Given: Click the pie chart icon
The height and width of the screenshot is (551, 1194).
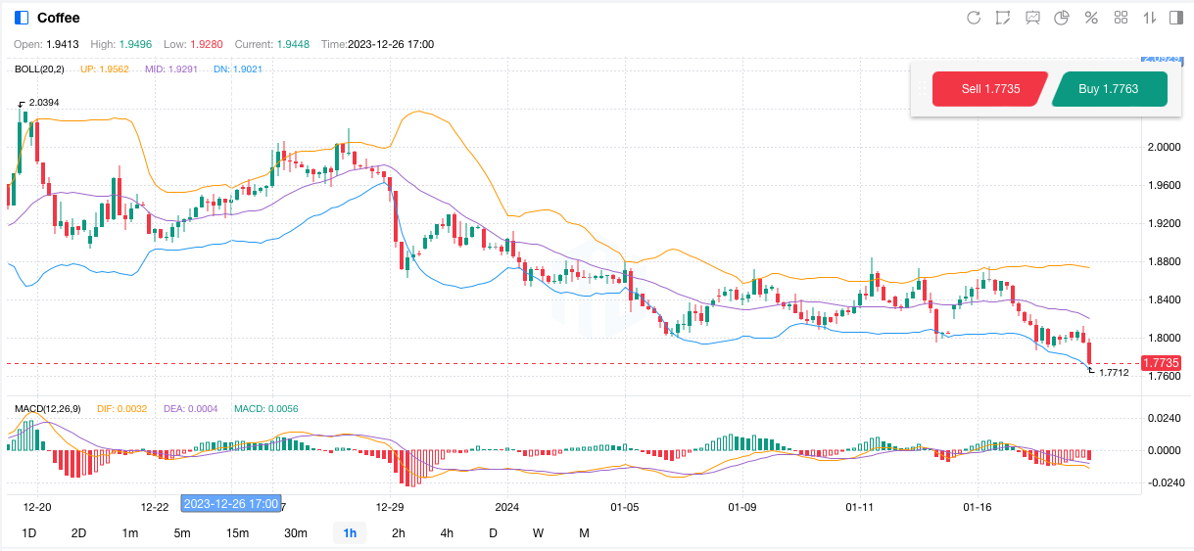Looking at the screenshot, I should tap(1062, 18).
